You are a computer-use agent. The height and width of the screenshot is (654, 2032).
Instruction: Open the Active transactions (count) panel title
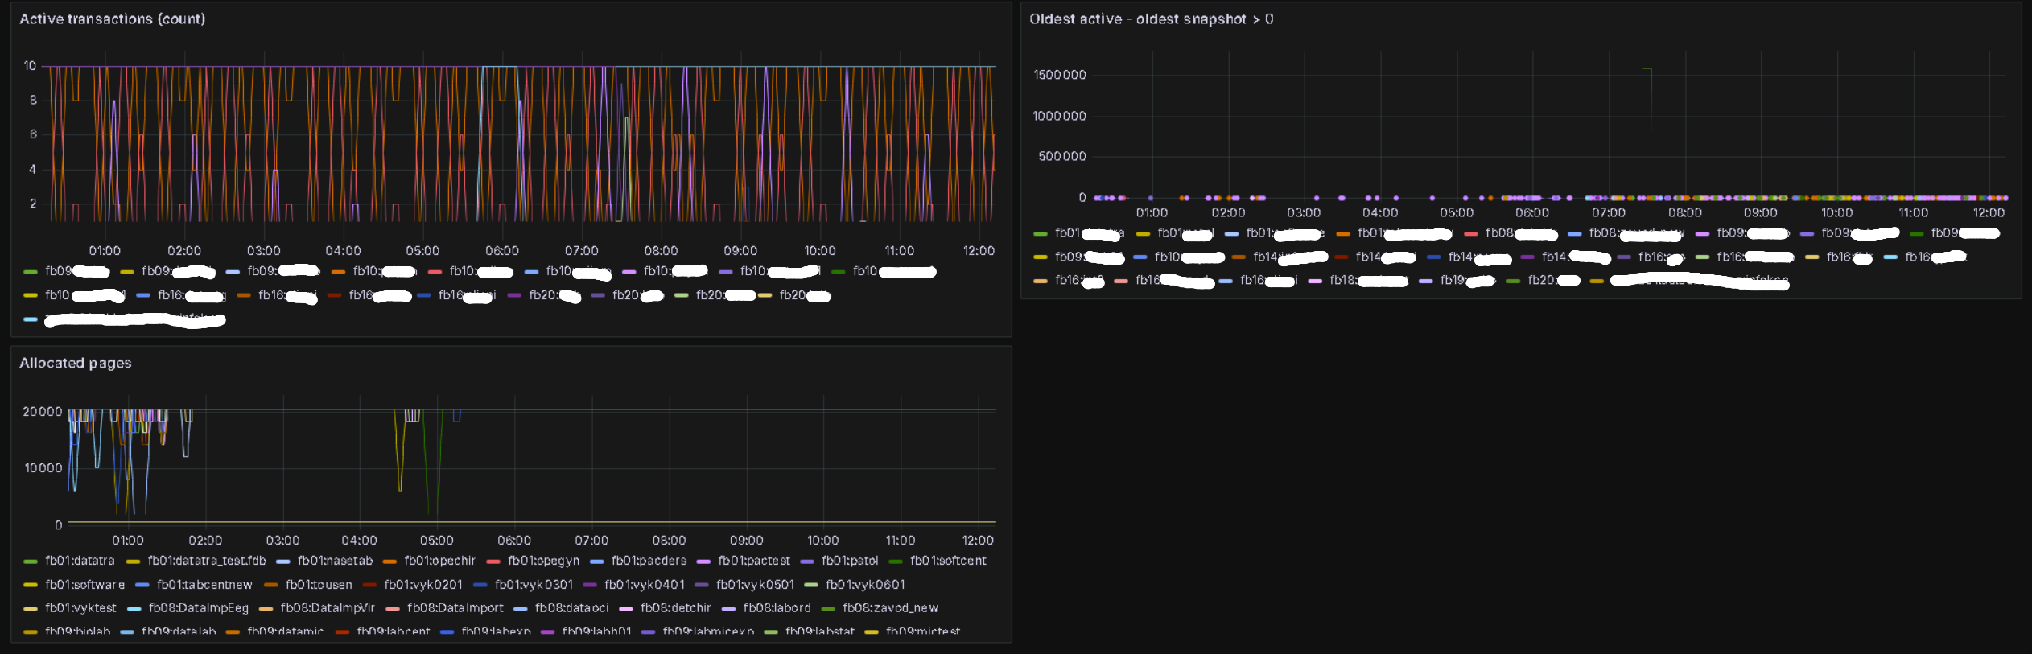[112, 19]
